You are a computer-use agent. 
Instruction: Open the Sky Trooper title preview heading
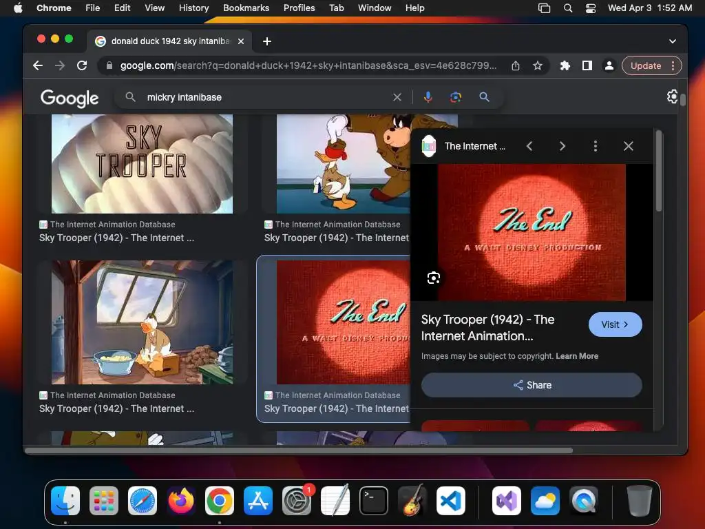point(488,327)
